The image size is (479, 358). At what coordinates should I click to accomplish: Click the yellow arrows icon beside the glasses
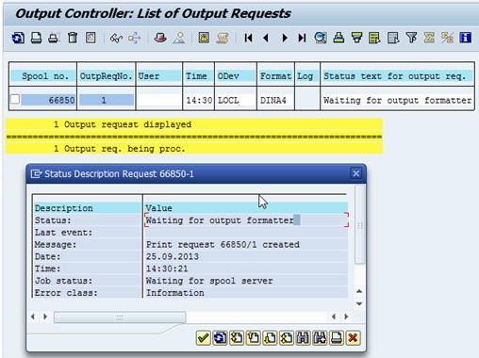(135, 39)
